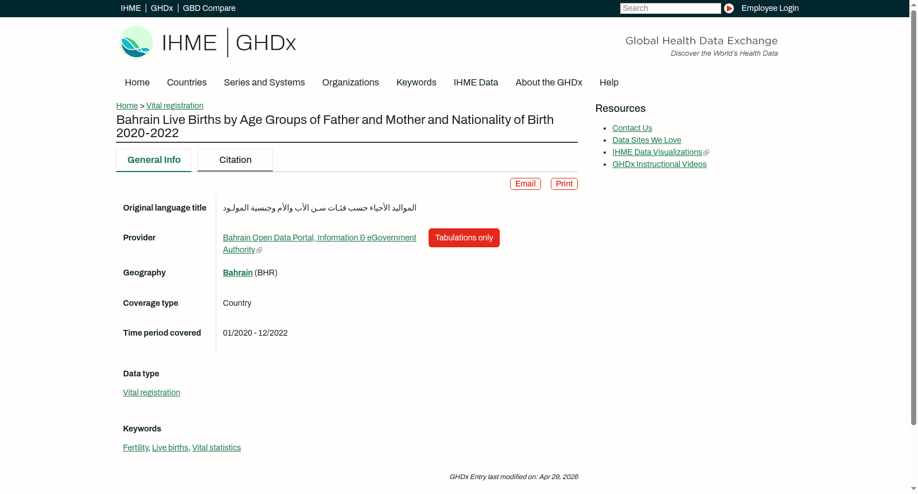
Task: Click the IHME leaf logo icon
Action: (136, 42)
